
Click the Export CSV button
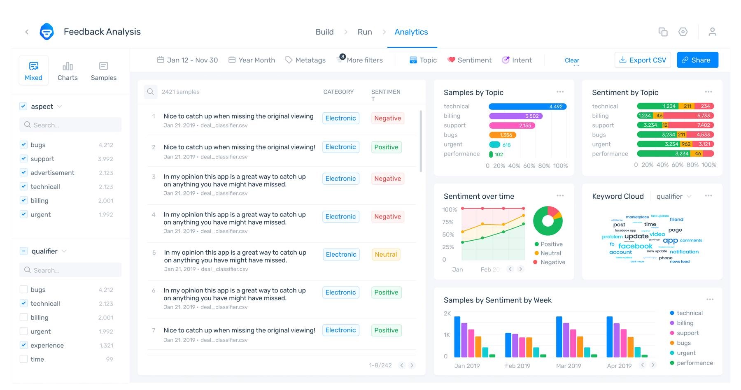coord(643,60)
